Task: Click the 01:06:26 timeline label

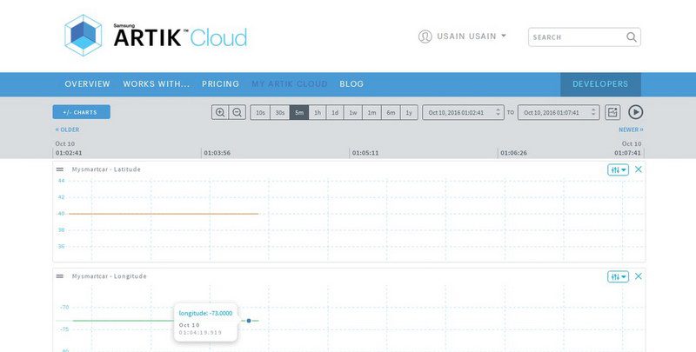Action: pos(513,153)
